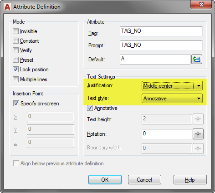Click the AutoCAD logo in the title bar
The width and height of the screenshot is (215, 193).
7,7
